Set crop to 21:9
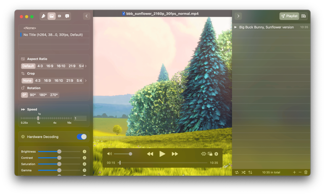Viewport: 325px width, 195px height. click(x=70, y=81)
